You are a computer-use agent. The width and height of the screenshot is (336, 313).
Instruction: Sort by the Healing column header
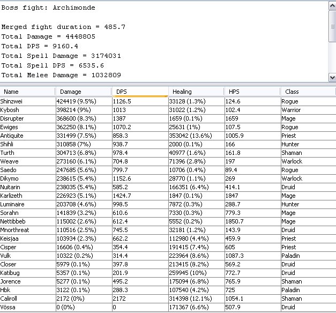tap(196, 92)
